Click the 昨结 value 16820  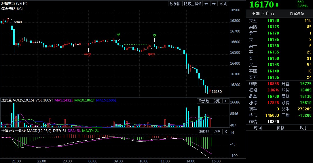tap(273, 122)
